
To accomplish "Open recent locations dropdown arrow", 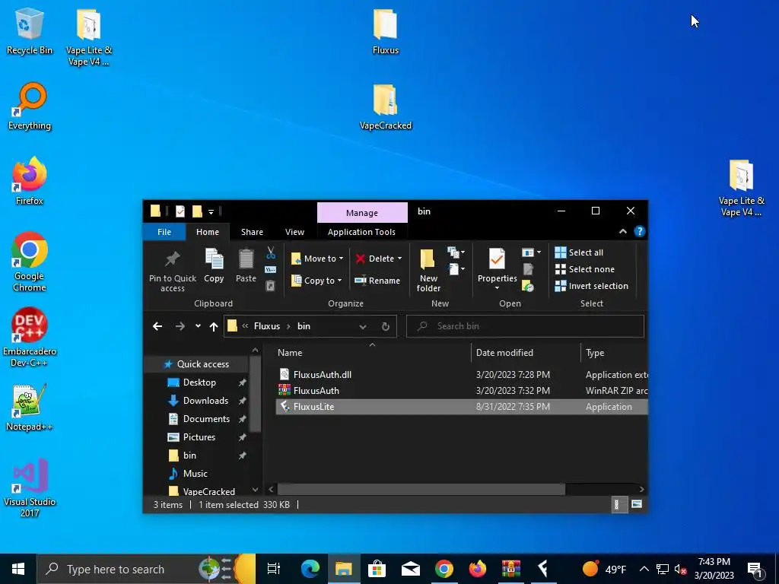I will pyautogui.click(x=198, y=326).
